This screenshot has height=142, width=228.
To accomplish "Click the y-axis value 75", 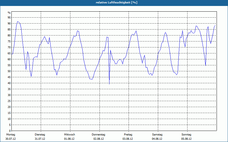I will click(9, 41).
